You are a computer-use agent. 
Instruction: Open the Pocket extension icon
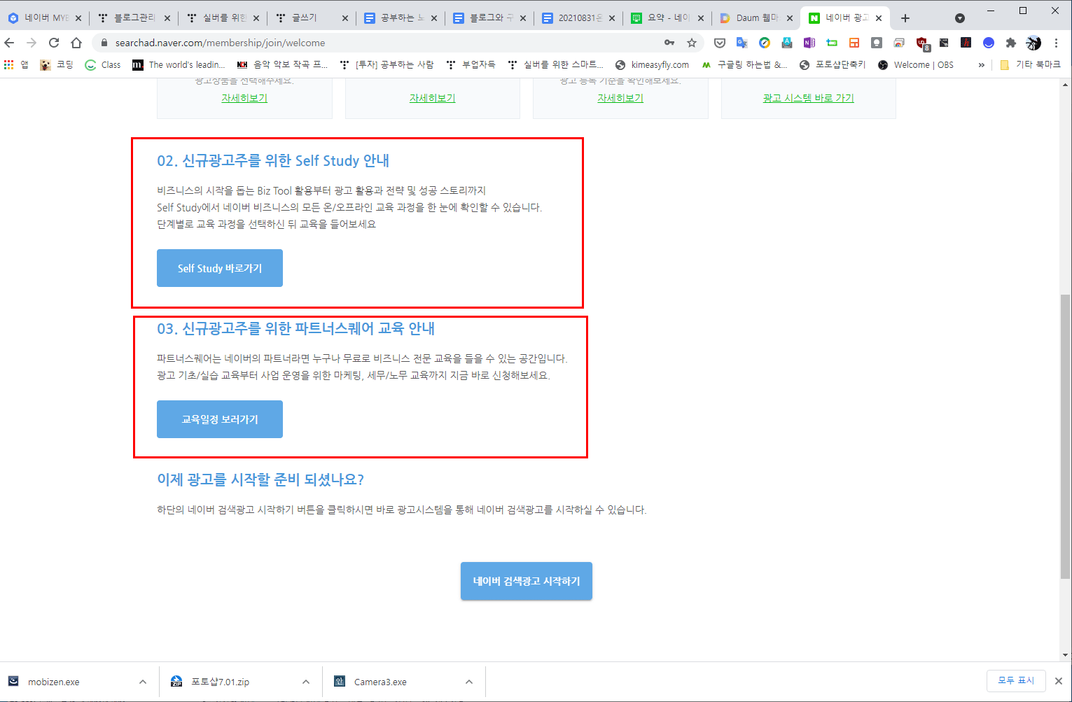(719, 43)
